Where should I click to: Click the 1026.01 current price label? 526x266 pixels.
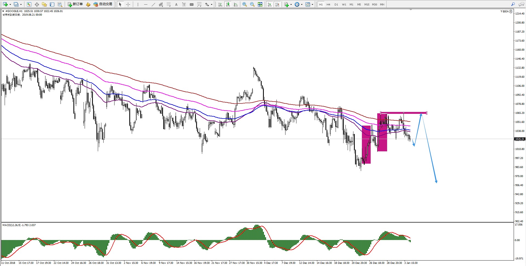[519, 139]
